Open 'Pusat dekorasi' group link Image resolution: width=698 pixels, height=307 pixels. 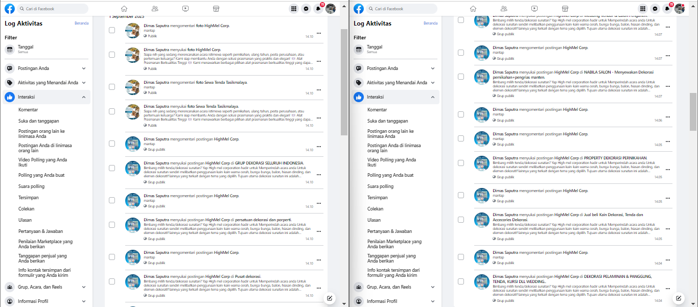point(248,276)
